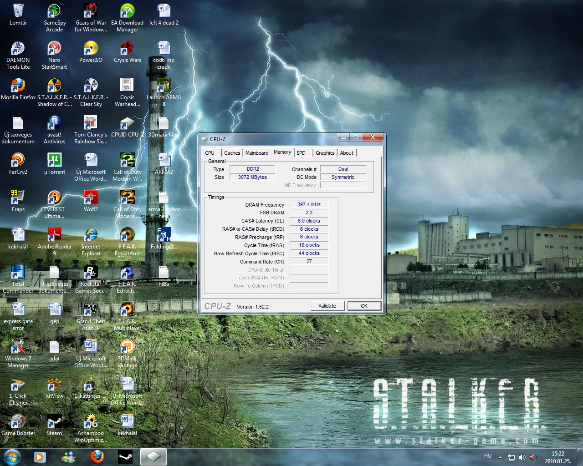Viewport: 583px width, 466px height.
Task: Select the avast! Antivirus icon
Action: click(x=54, y=130)
